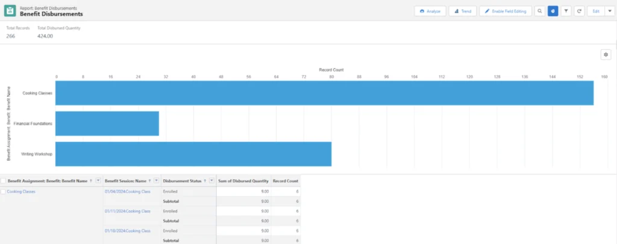Open Benefit Name column dropdown menu
The image size is (617, 244).
[x=98, y=180]
